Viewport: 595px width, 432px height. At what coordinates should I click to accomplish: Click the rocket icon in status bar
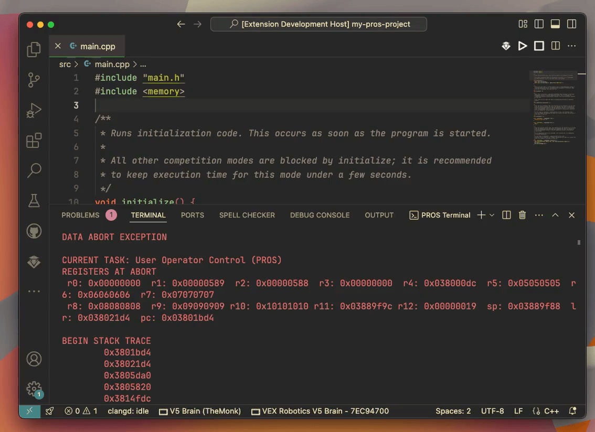pyautogui.click(x=50, y=411)
